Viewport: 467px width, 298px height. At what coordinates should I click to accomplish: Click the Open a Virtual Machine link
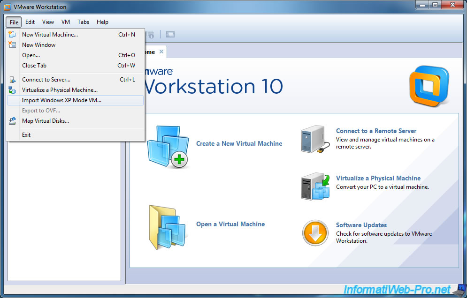click(230, 224)
